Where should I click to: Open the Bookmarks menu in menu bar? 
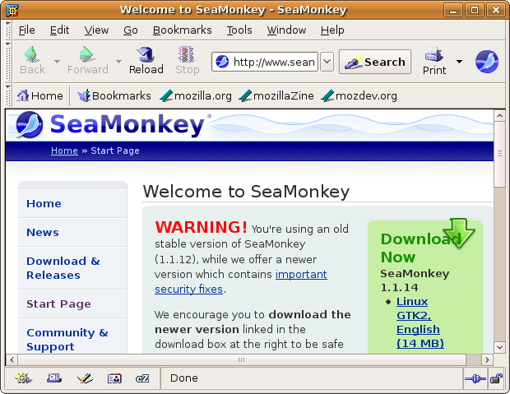(182, 30)
